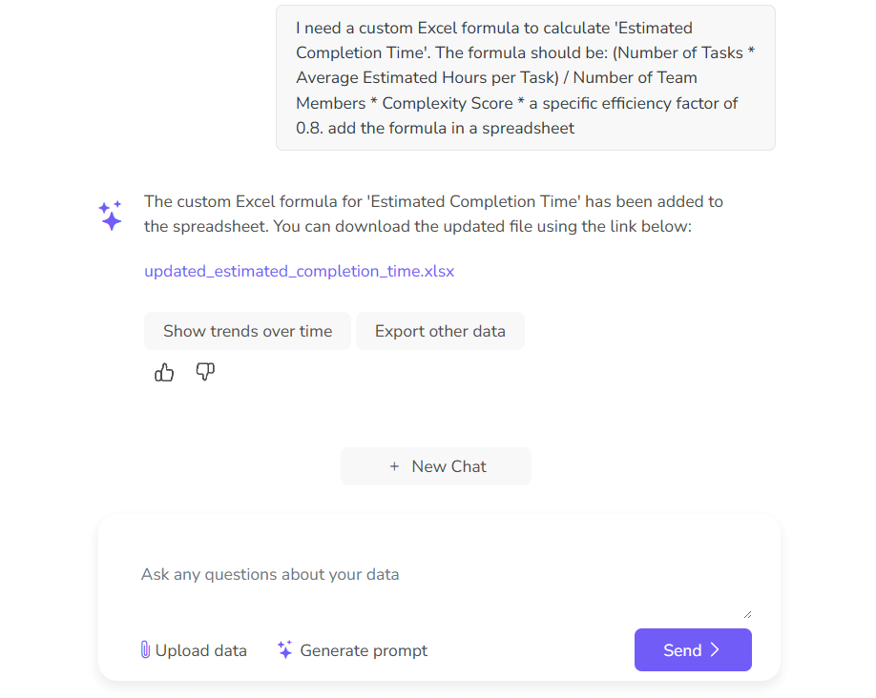Start a New Chat
Viewport: 876px width, 698px height.
[x=436, y=466]
